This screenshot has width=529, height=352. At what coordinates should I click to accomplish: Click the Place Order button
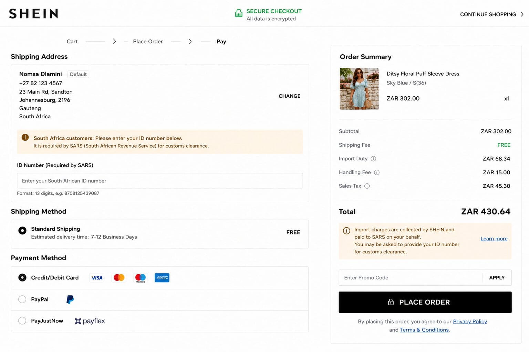tap(425, 302)
